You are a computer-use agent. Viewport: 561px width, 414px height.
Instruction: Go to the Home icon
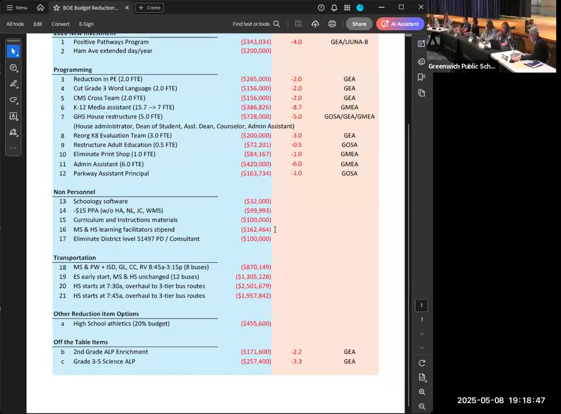(40, 7)
